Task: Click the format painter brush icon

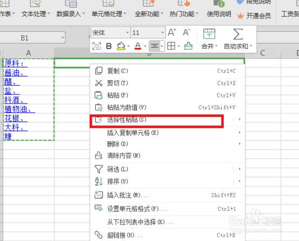Action: (x=188, y=46)
